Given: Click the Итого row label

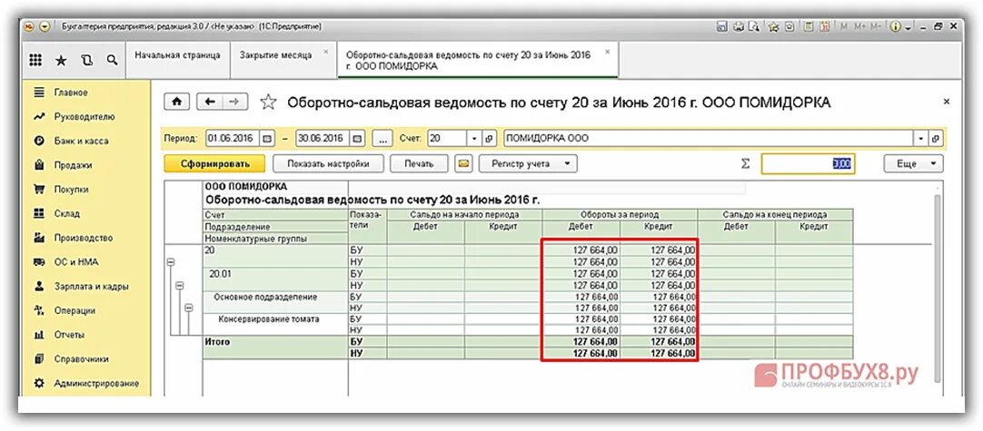Looking at the screenshot, I should click(x=217, y=342).
